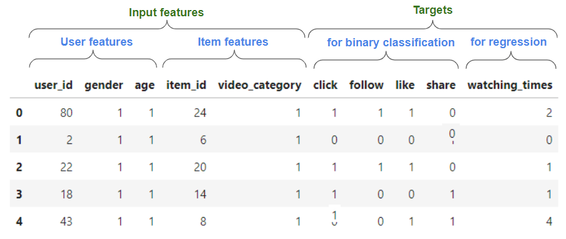Select the click column header

coord(325,86)
